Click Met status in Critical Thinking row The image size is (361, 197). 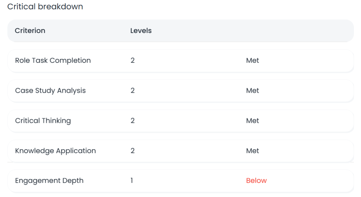coord(252,121)
